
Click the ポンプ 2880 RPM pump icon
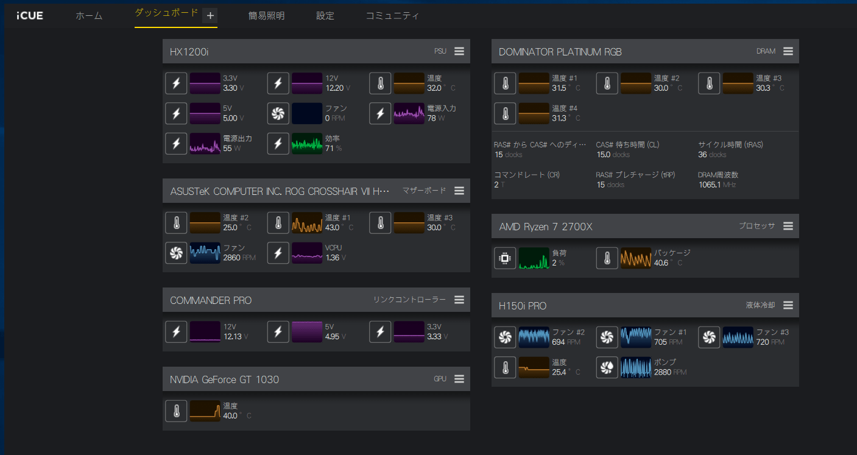click(607, 367)
